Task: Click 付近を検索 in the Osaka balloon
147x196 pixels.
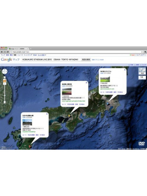Action: coord(71,104)
